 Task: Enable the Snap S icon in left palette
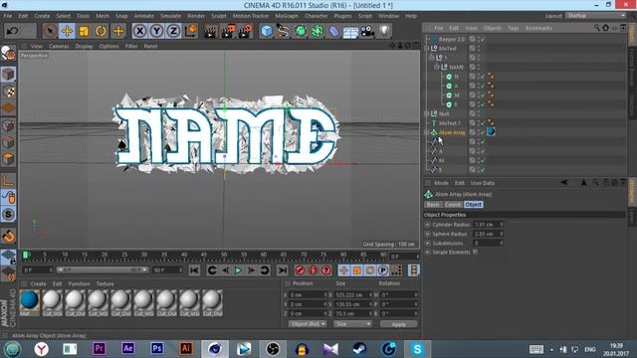coord(8,214)
